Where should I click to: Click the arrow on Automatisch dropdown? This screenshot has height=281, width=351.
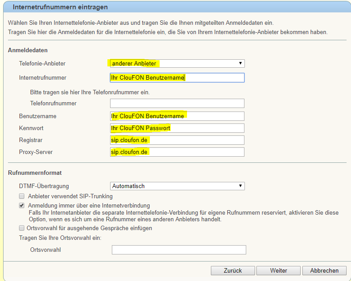coord(240,186)
